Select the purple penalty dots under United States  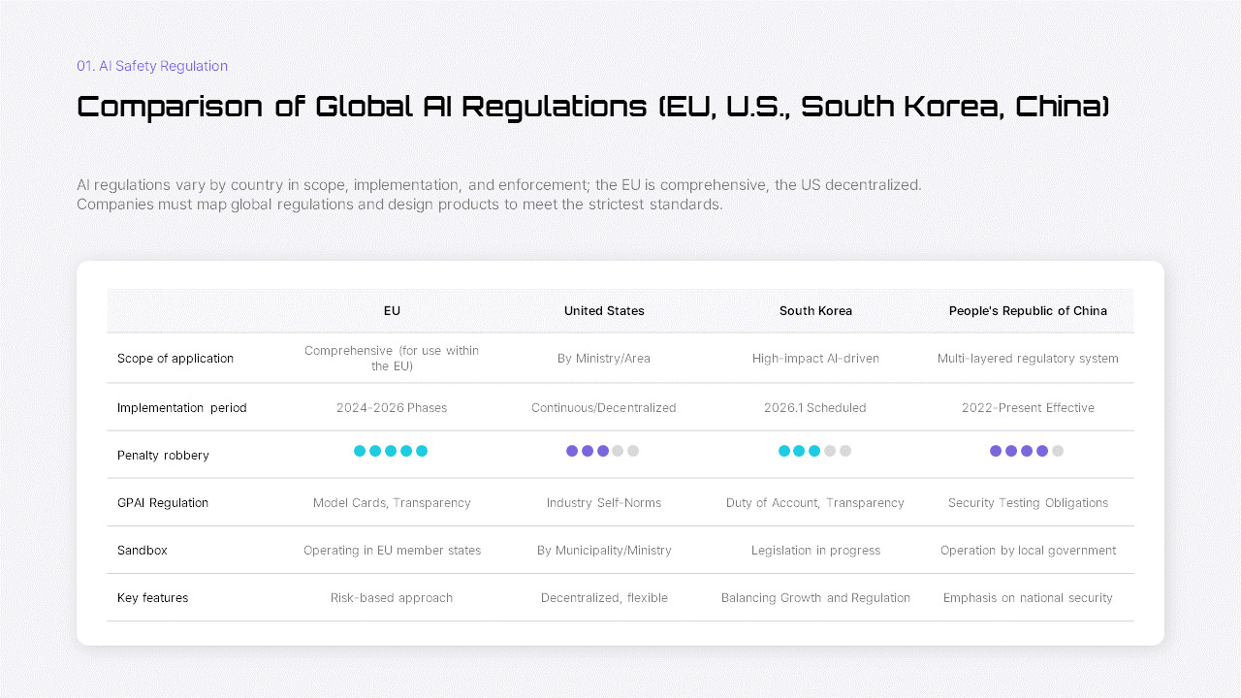pos(604,451)
